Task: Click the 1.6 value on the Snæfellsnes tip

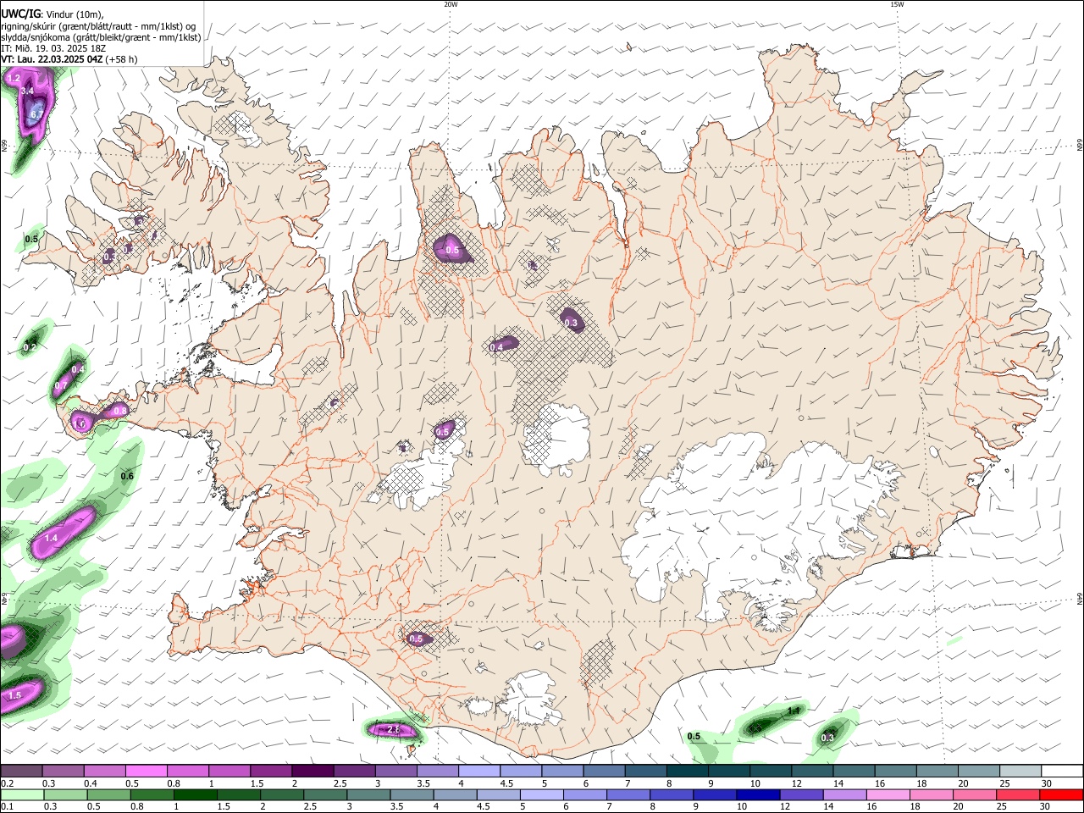Action: tap(80, 423)
